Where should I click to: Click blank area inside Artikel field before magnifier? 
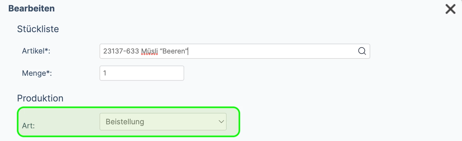point(273,51)
